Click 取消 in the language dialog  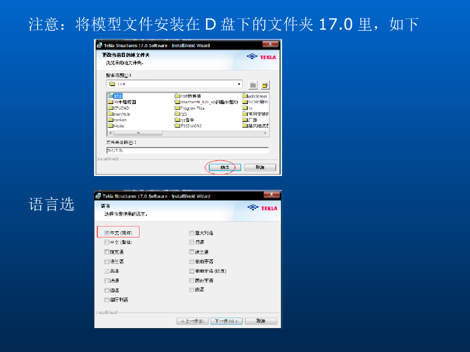pyautogui.click(x=261, y=321)
